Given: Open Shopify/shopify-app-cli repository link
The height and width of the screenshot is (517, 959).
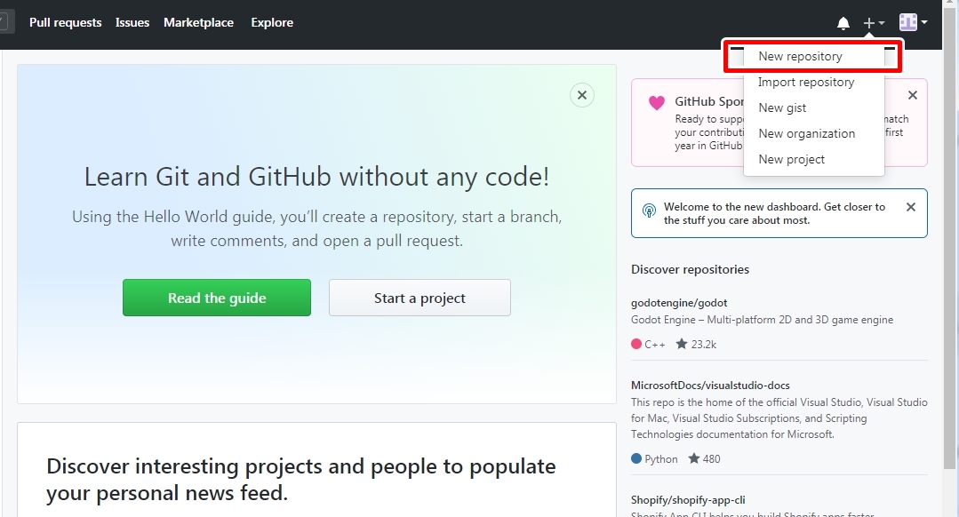Looking at the screenshot, I should pos(688,500).
